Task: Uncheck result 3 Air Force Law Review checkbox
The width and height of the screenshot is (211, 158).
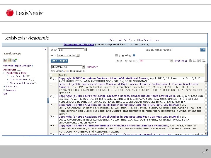Action: 51,96
